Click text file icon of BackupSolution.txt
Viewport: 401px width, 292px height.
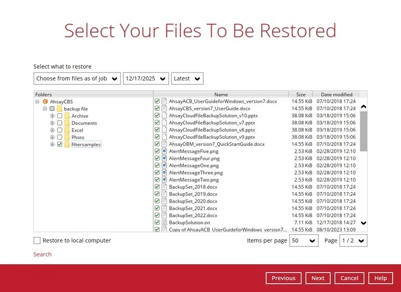[x=164, y=223]
